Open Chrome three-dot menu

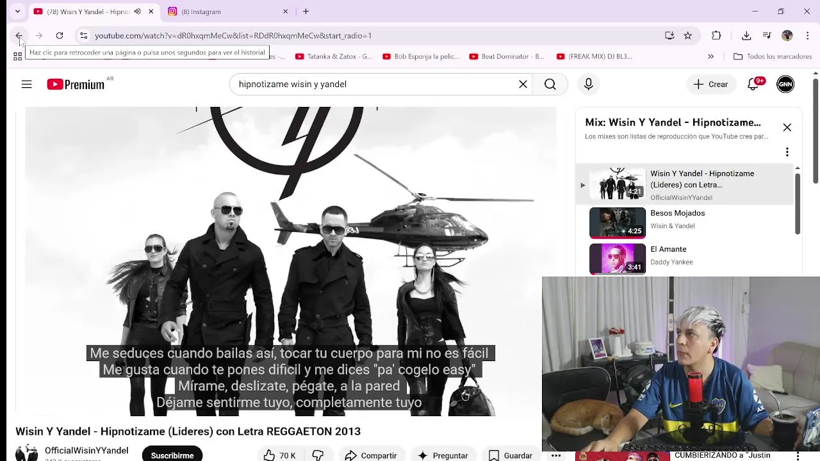[808, 36]
